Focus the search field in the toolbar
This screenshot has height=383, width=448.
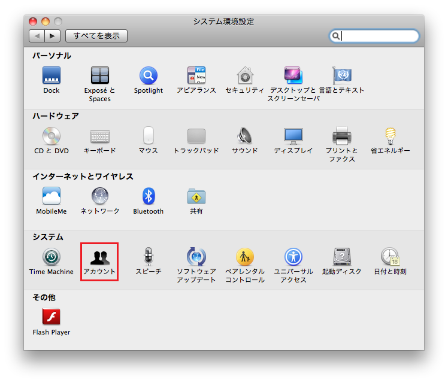[x=374, y=36]
